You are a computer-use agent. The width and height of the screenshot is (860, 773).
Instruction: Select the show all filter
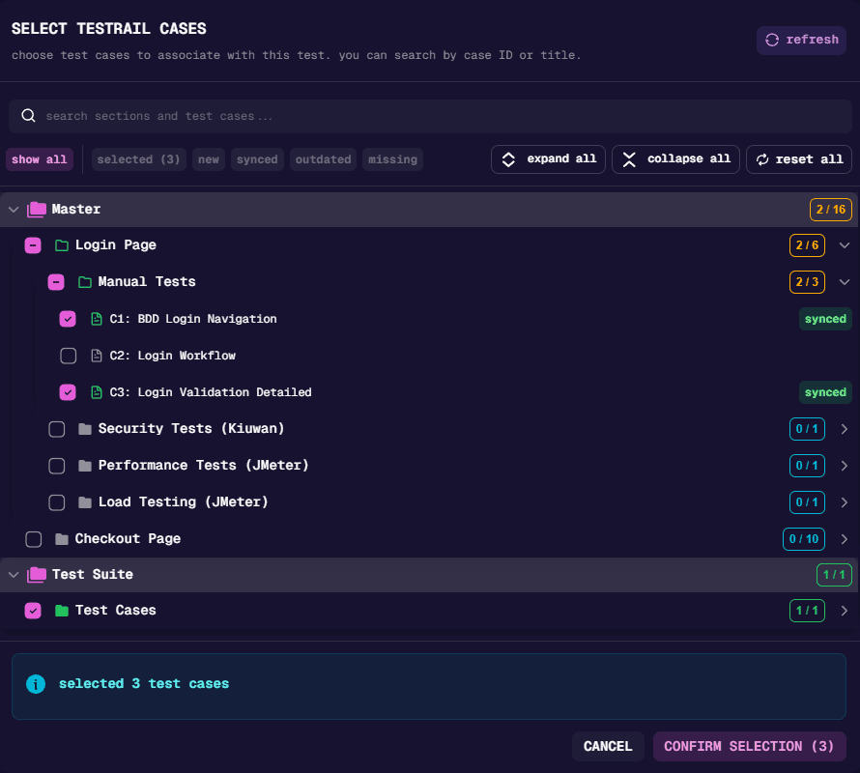click(40, 159)
